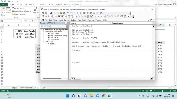Click the Excel icon left of File menu
Image resolution: width=177 pixels, height=99 pixels.
pos(43,20)
